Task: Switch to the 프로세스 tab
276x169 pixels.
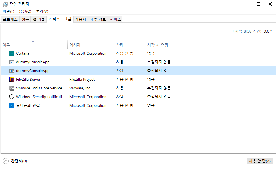Action: [x=10, y=19]
